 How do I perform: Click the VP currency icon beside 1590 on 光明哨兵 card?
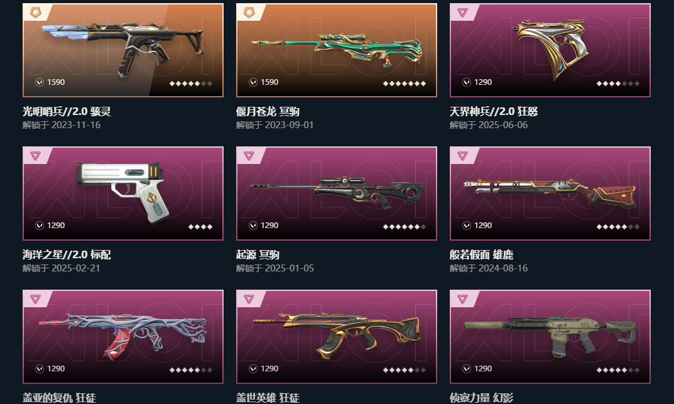pyautogui.click(x=40, y=82)
